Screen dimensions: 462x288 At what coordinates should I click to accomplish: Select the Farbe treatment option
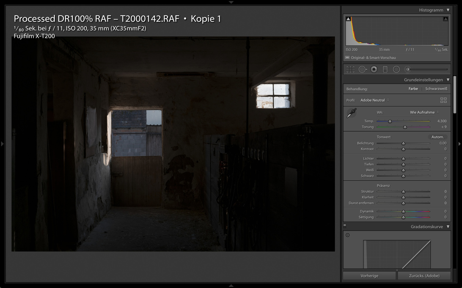point(413,89)
